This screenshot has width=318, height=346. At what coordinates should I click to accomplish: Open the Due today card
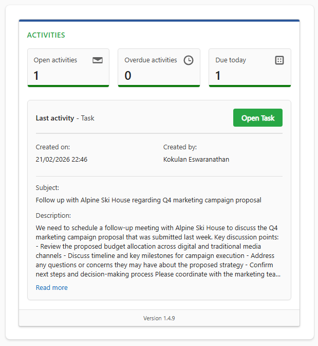coord(250,67)
